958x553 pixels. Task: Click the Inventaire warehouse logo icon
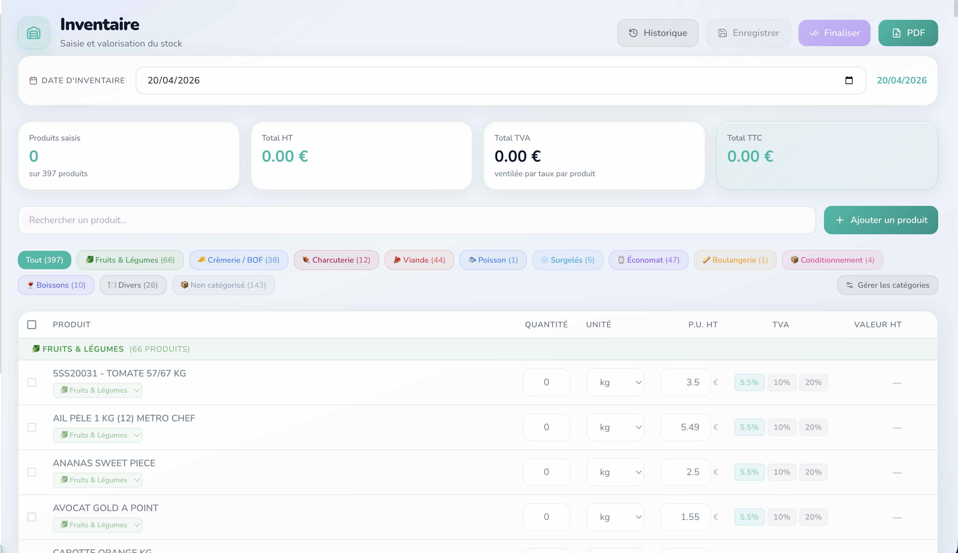[33, 33]
